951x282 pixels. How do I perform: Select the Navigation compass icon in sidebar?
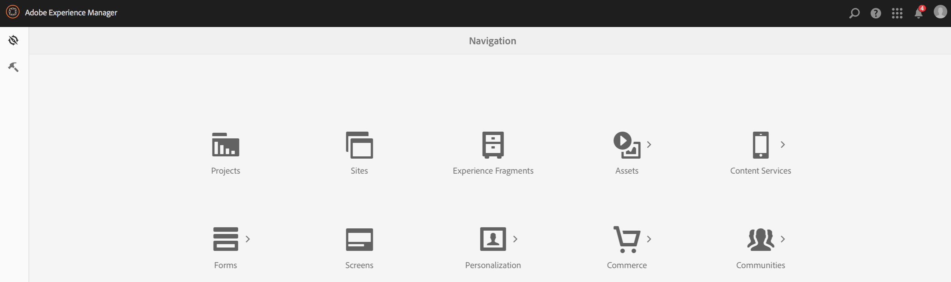pos(13,40)
